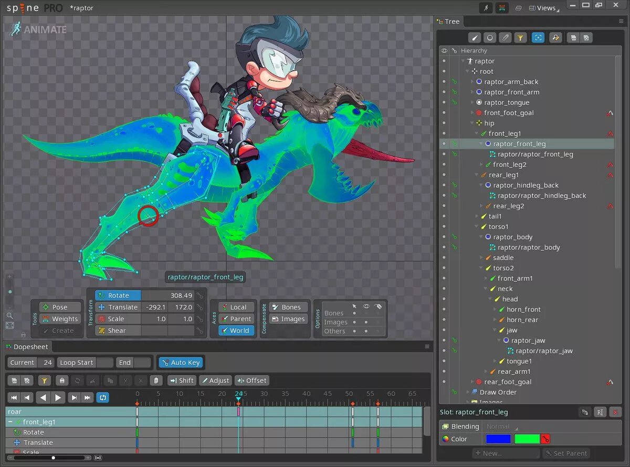Toggle the loop playback icon
The width and height of the screenshot is (630, 467).
point(103,398)
